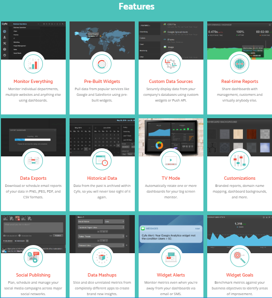This screenshot has width=272, height=298.
Task: Click the Real-time Reports globe icon
Action: [x=240, y=64]
